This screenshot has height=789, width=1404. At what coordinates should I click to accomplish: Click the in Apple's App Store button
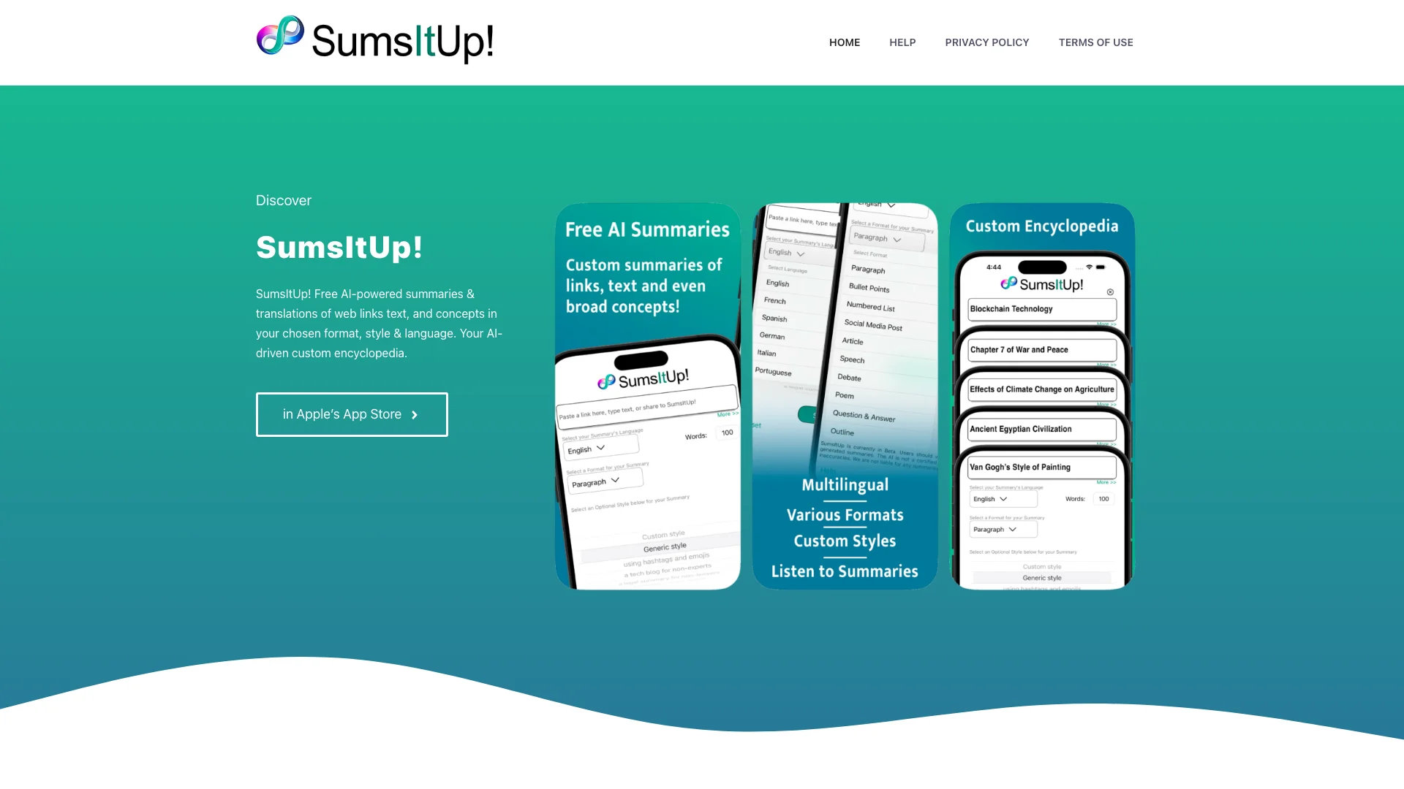click(x=352, y=414)
